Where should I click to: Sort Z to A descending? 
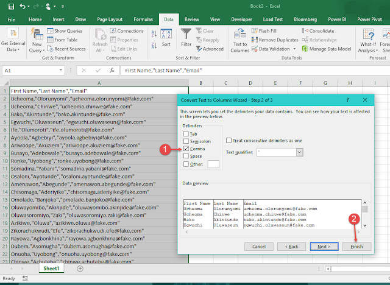[154, 46]
